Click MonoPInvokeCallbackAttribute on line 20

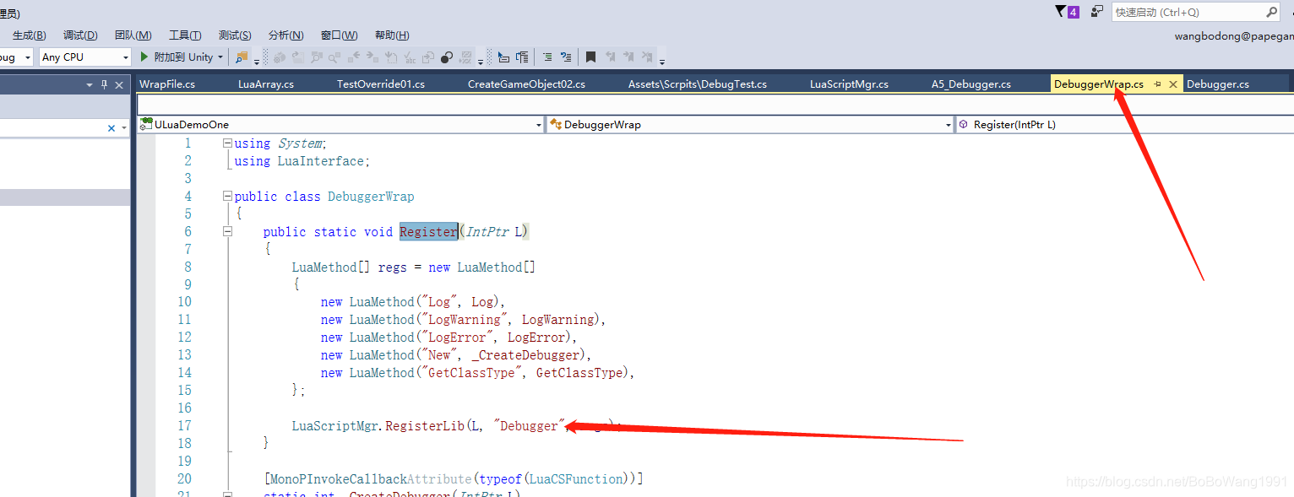click(369, 479)
